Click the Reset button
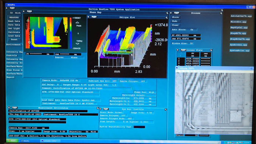The height and width of the screenshot is (144, 256). tap(14, 39)
